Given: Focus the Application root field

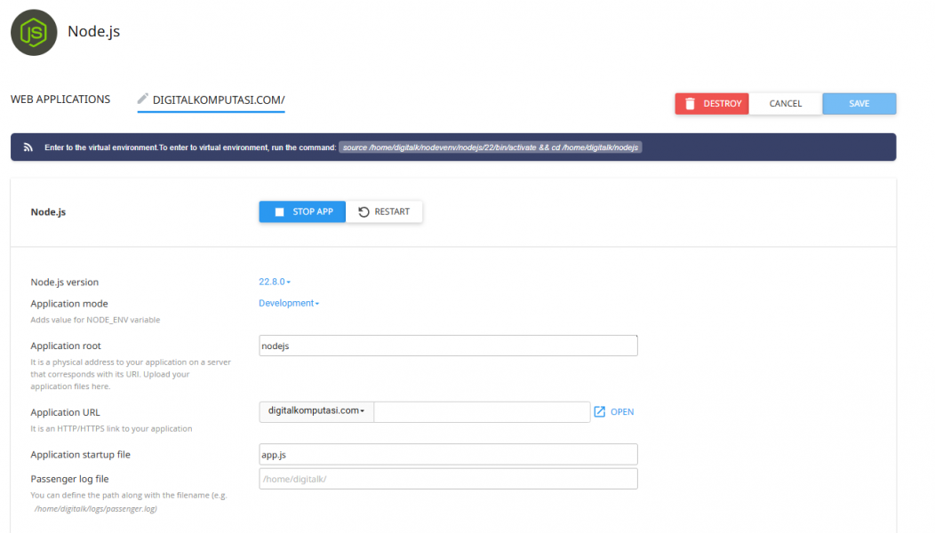Looking at the screenshot, I should coord(449,346).
